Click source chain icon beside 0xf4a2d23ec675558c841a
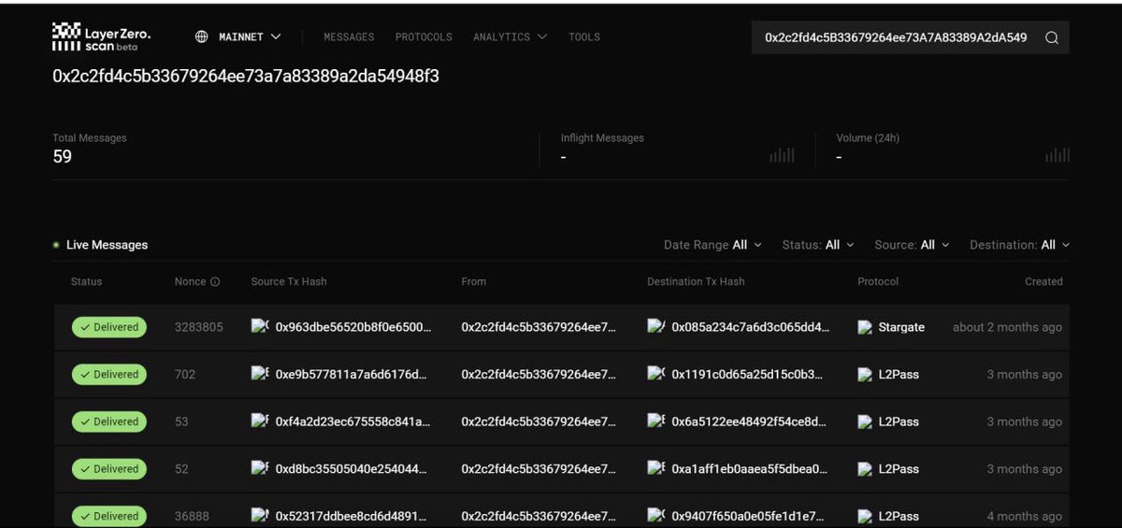Screen dimensions: 1122x528 pyautogui.click(x=260, y=421)
